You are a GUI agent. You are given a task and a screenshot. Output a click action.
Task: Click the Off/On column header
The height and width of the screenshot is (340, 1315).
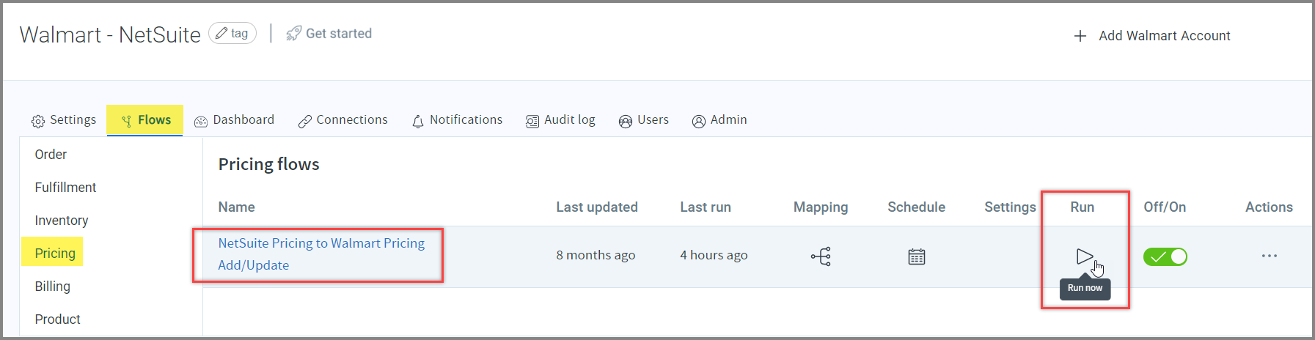[1165, 207]
